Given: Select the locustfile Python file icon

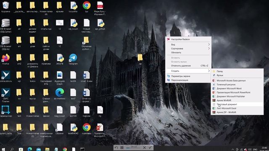Looking at the screenshot, I should 73,7.
